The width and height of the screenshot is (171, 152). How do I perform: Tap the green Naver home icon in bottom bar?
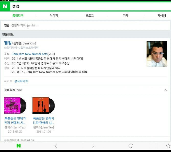tap(18, 146)
